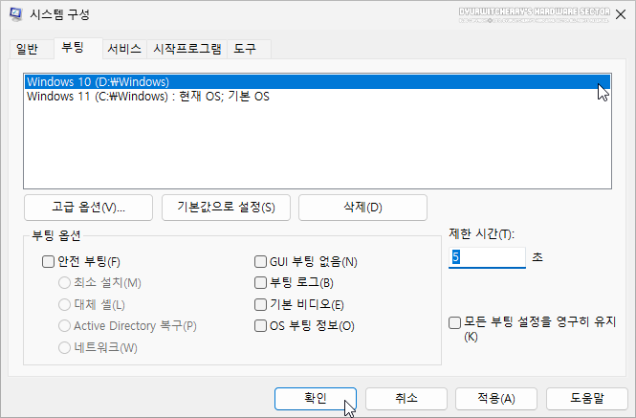Toggle the GUI 부팅 없음(N) checkbox
This screenshot has height=418, width=636.
(x=260, y=261)
